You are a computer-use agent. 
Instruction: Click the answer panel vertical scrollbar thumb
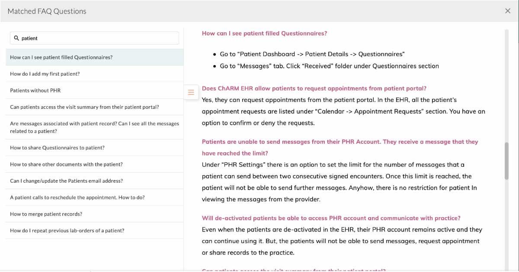coord(506,161)
